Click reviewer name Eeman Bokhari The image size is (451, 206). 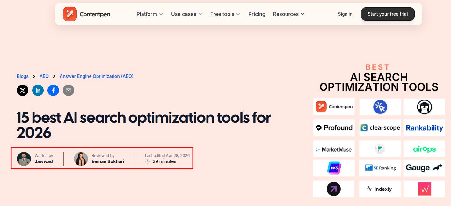click(x=108, y=161)
